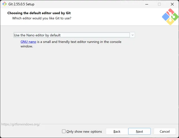179x138 pixels.
Task: Click 'Use the Nano editor by default' field
Action: coord(72,35)
